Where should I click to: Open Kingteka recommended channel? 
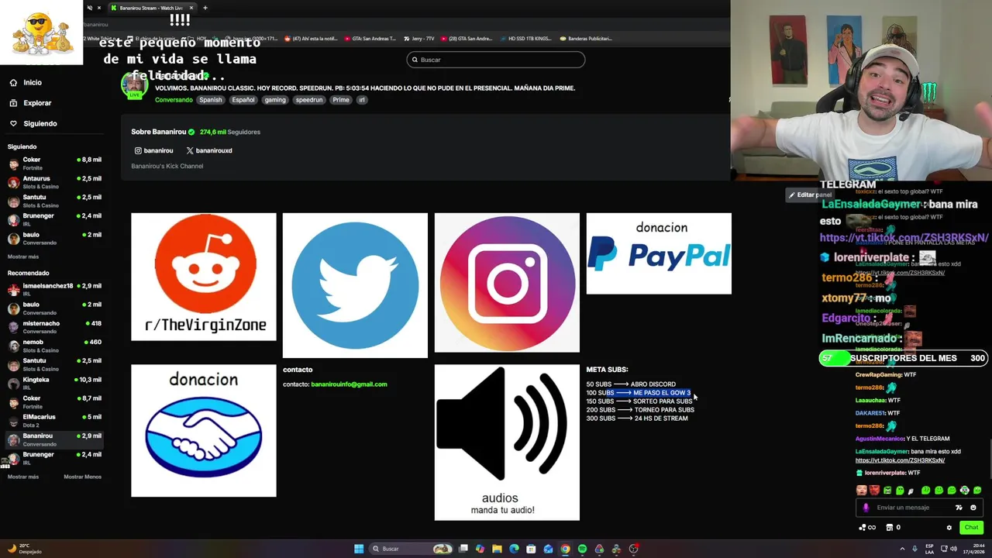click(x=54, y=383)
